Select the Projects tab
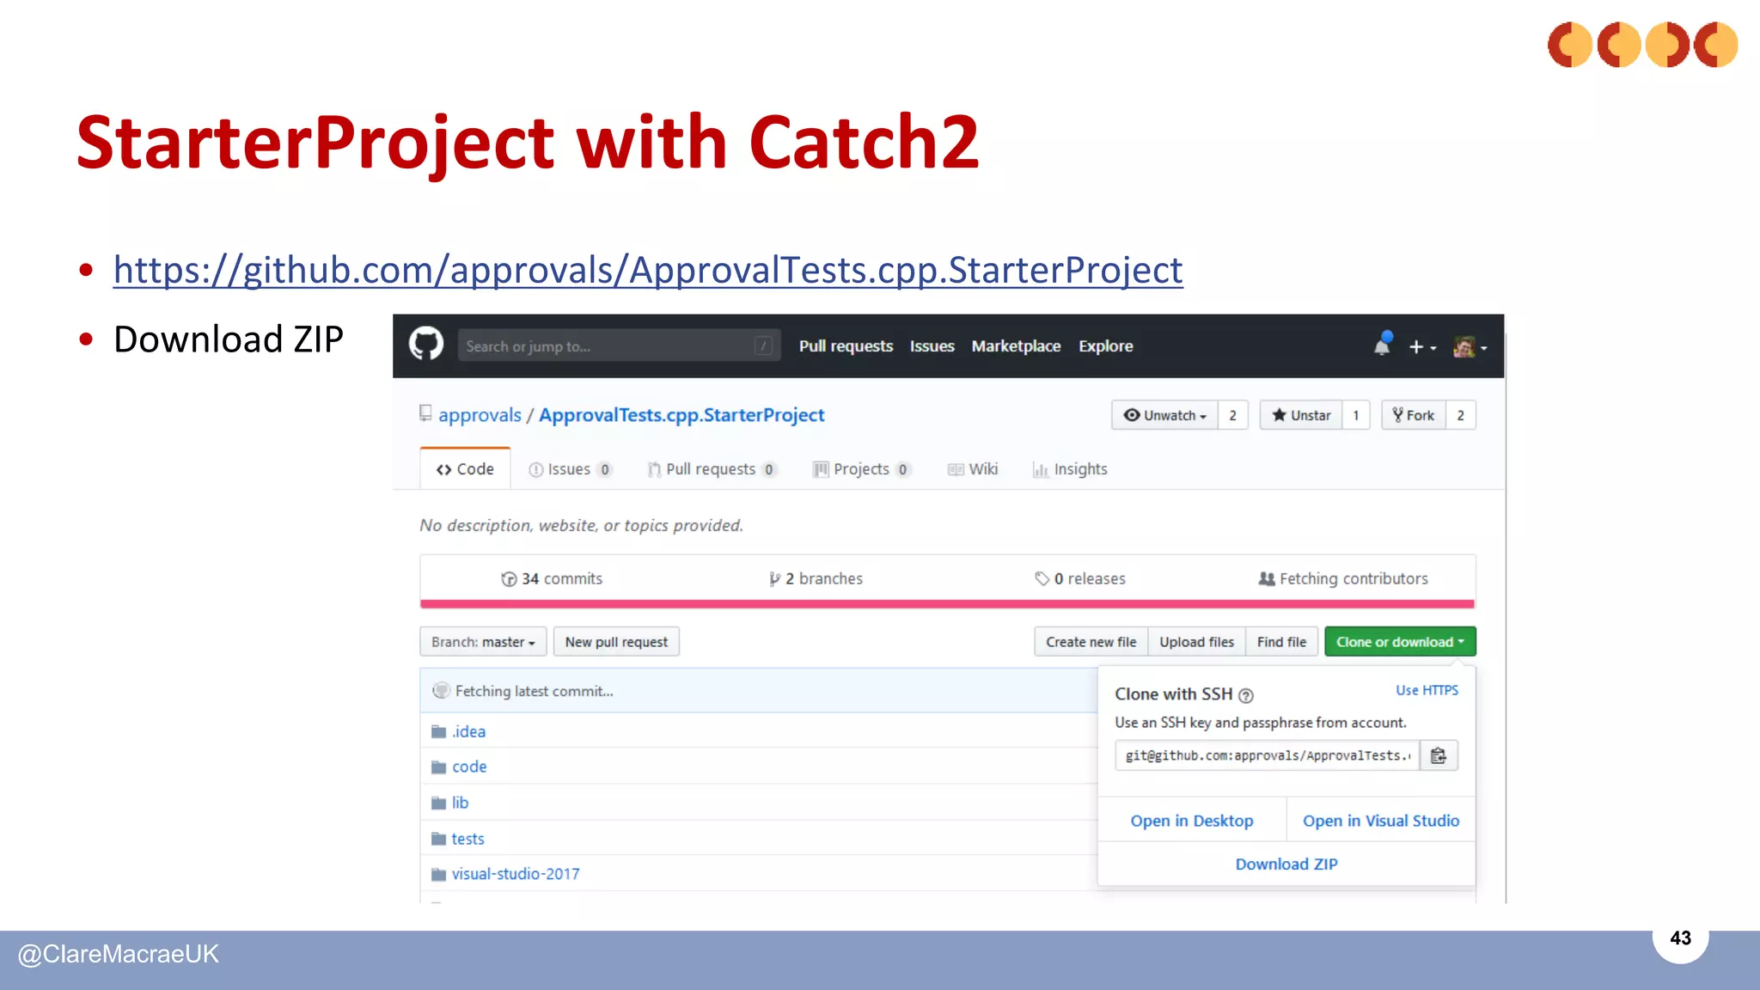The width and height of the screenshot is (1760, 990). pos(861,469)
